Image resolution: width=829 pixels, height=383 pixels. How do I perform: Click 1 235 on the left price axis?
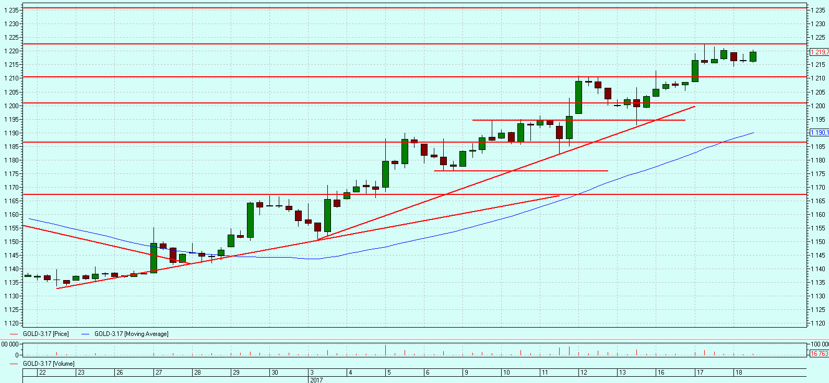tap(11, 10)
